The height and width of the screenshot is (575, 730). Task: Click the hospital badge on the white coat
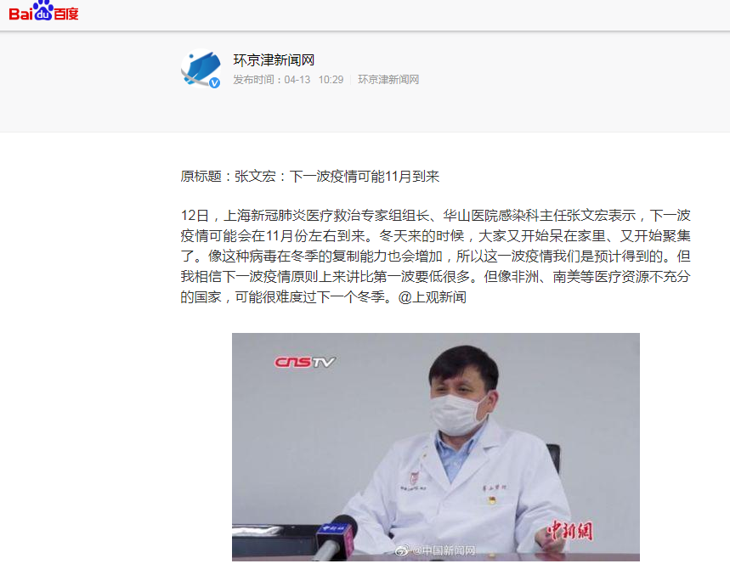pos(413,476)
